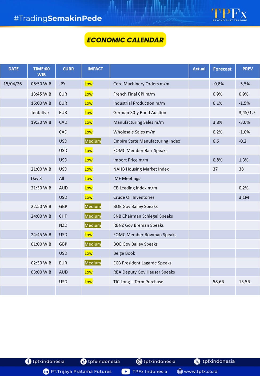Click the YouTube icon in footer
Image resolution: width=260 pixels, height=376 pixels.
[126, 371]
